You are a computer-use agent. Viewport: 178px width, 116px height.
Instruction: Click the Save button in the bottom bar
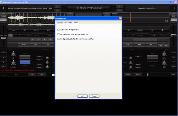click(x=42, y=74)
